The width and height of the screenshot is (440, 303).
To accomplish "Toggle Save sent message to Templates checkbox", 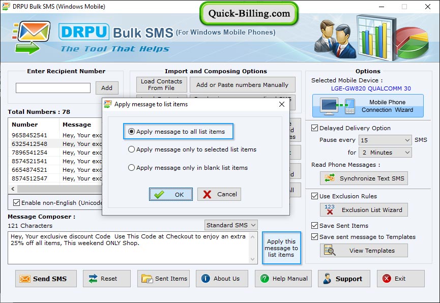I will coord(314,237).
